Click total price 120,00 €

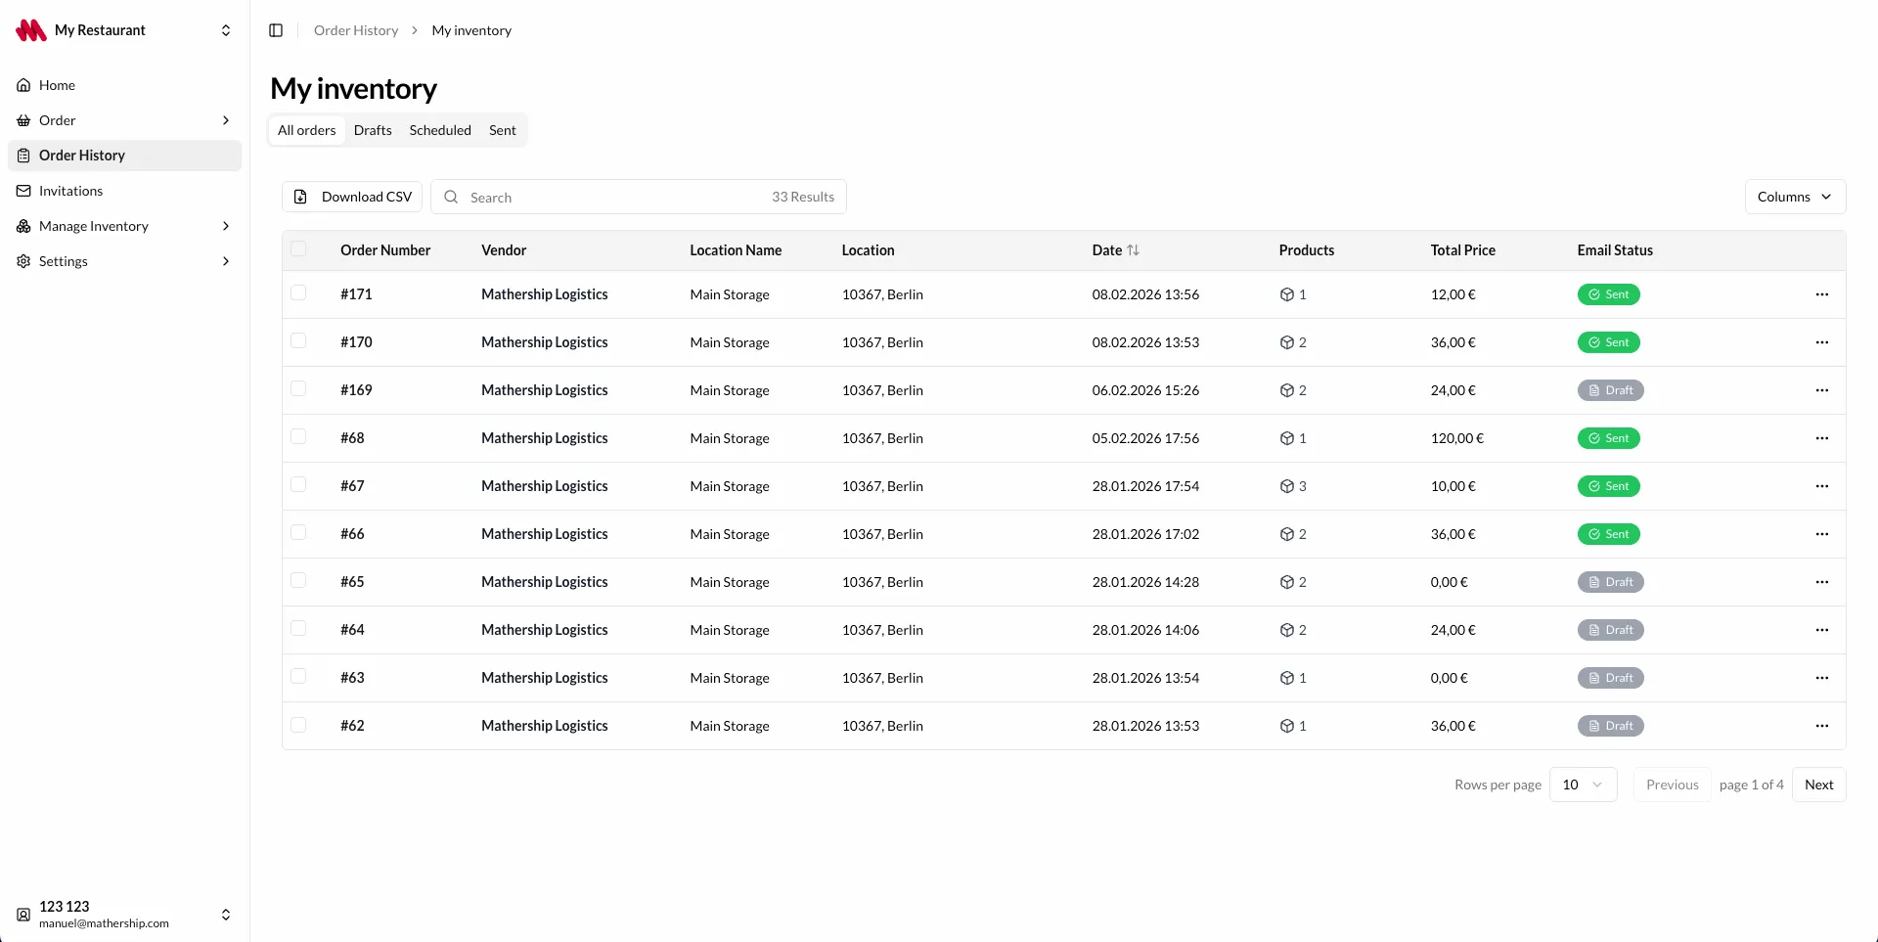[x=1456, y=438]
